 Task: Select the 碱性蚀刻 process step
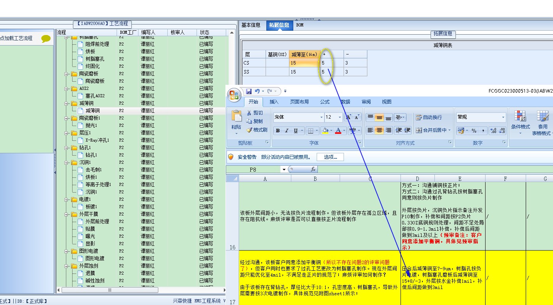tap(95, 280)
